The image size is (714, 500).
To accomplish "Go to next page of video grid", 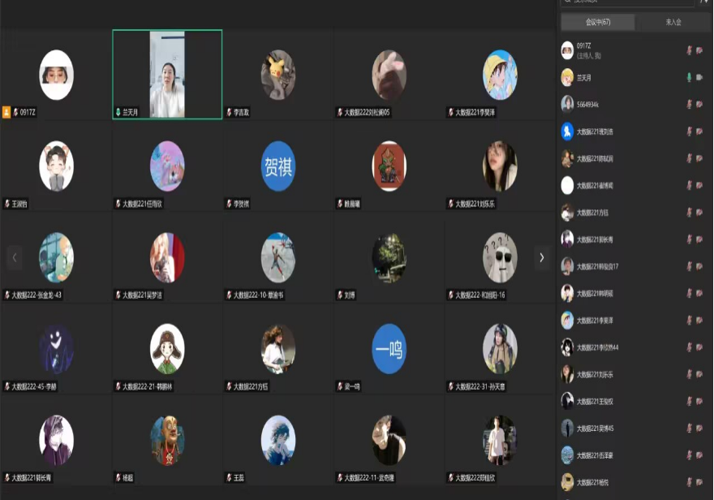I will pos(541,257).
